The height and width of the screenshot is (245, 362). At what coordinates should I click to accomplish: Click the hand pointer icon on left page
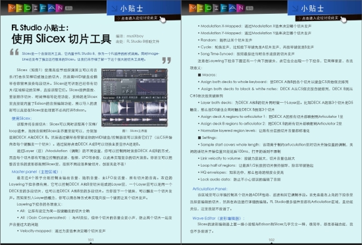click(163, 20)
